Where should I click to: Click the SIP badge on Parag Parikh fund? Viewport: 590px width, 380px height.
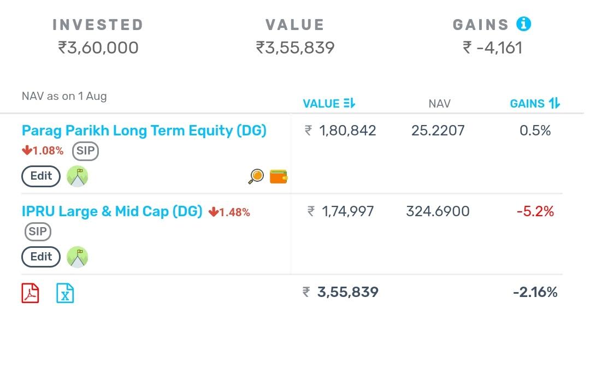click(x=85, y=151)
